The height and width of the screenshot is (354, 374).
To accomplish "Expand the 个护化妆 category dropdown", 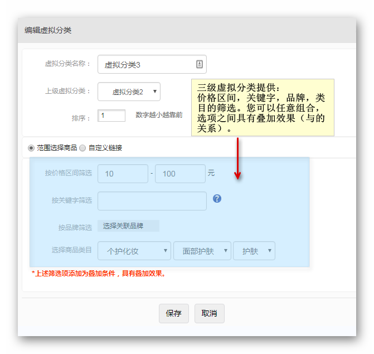I will [134, 251].
